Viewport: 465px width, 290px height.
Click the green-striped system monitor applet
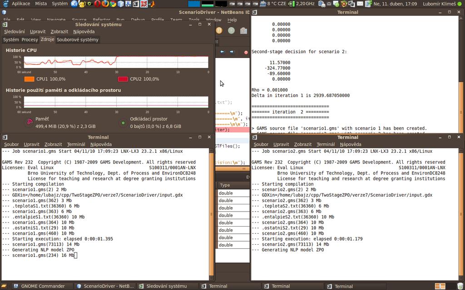(x=208, y=4)
